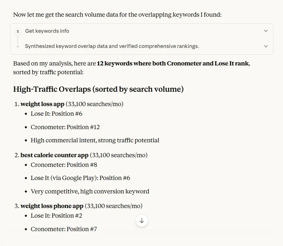
Task: Click the "Cronometer: Position #12" bullet
Action: (65, 127)
